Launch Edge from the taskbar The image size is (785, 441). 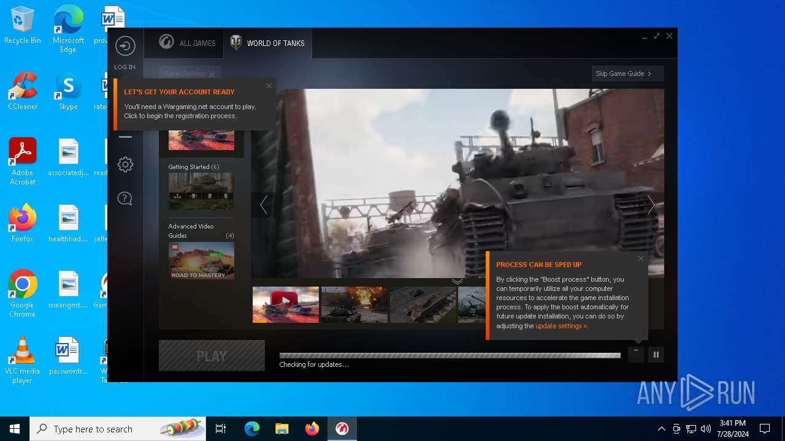pyautogui.click(x=252, y=429)
